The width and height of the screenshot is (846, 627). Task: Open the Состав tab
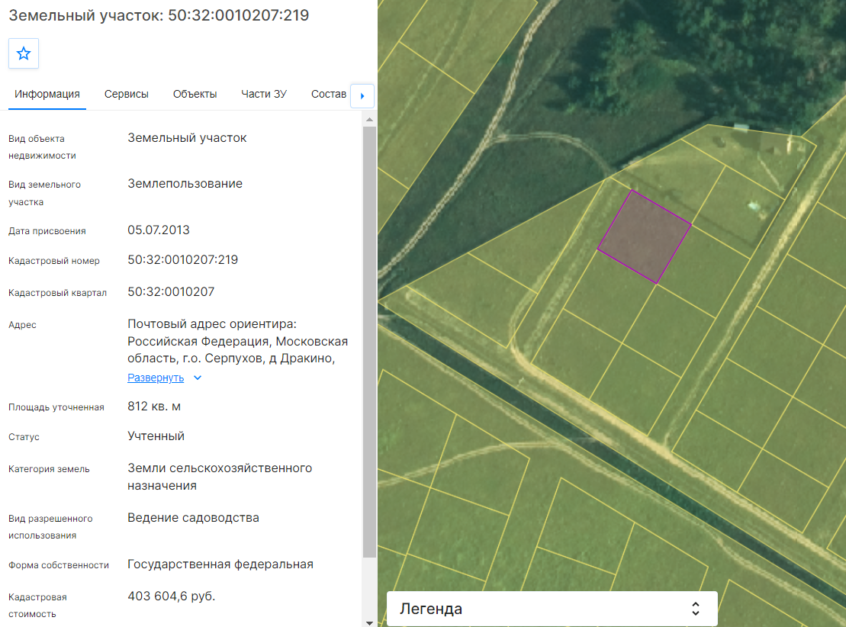(x=329, y=94)
